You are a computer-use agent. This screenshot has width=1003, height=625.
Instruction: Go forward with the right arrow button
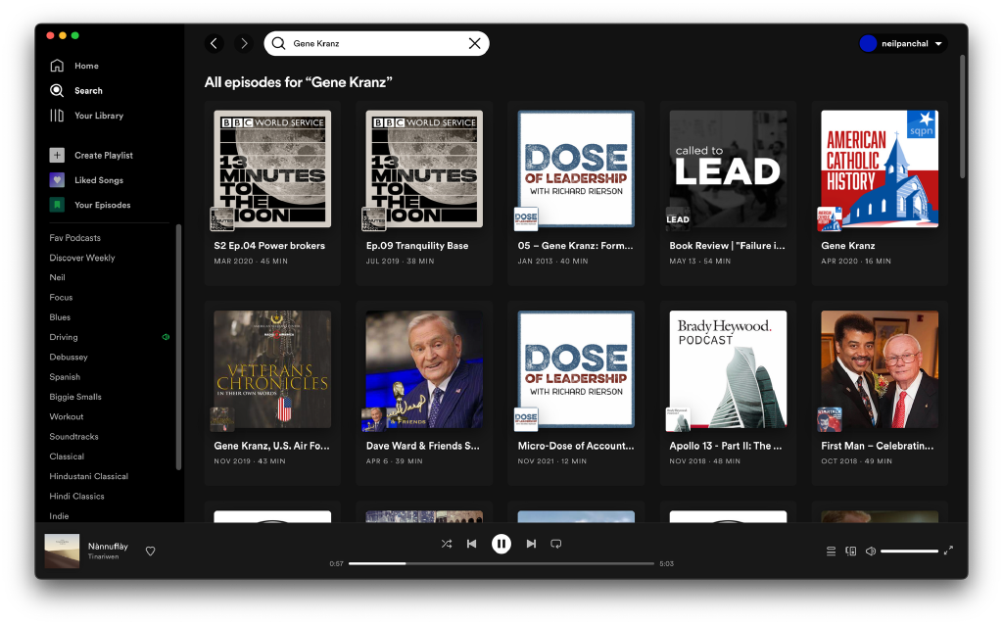click(x=244, y=43)
